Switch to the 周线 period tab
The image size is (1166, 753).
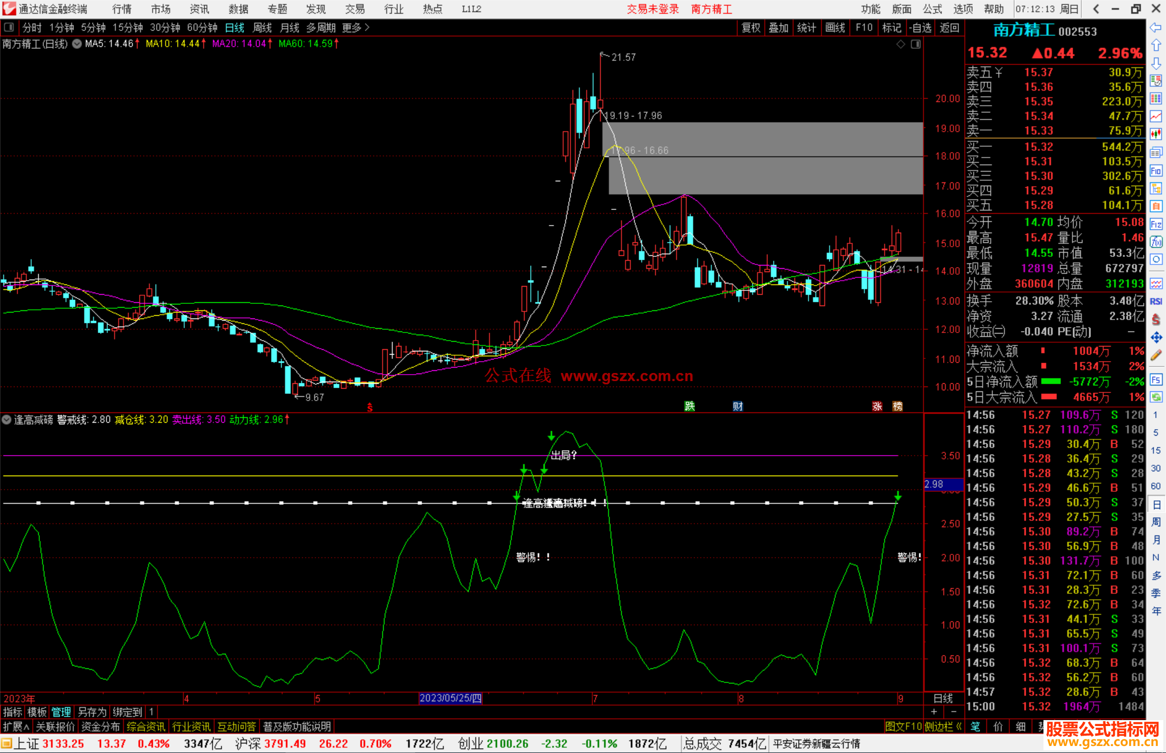(262, 27)
